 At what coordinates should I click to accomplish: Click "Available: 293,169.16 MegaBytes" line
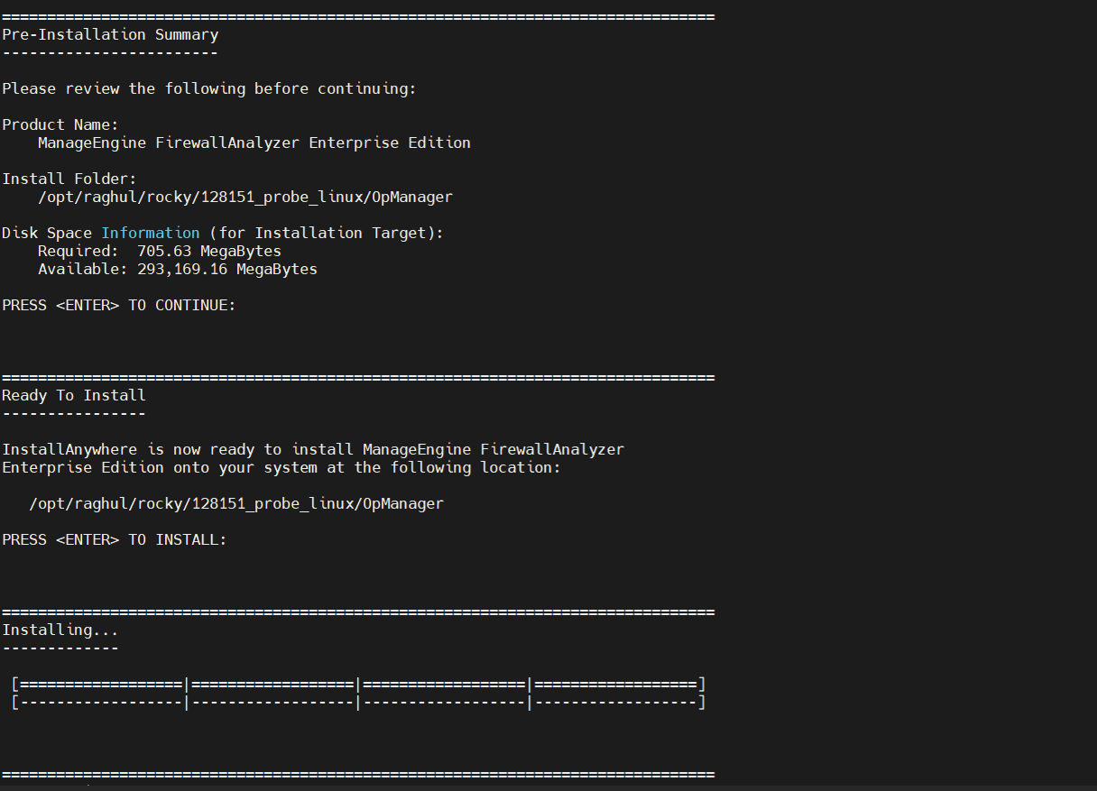click(178, 269)
